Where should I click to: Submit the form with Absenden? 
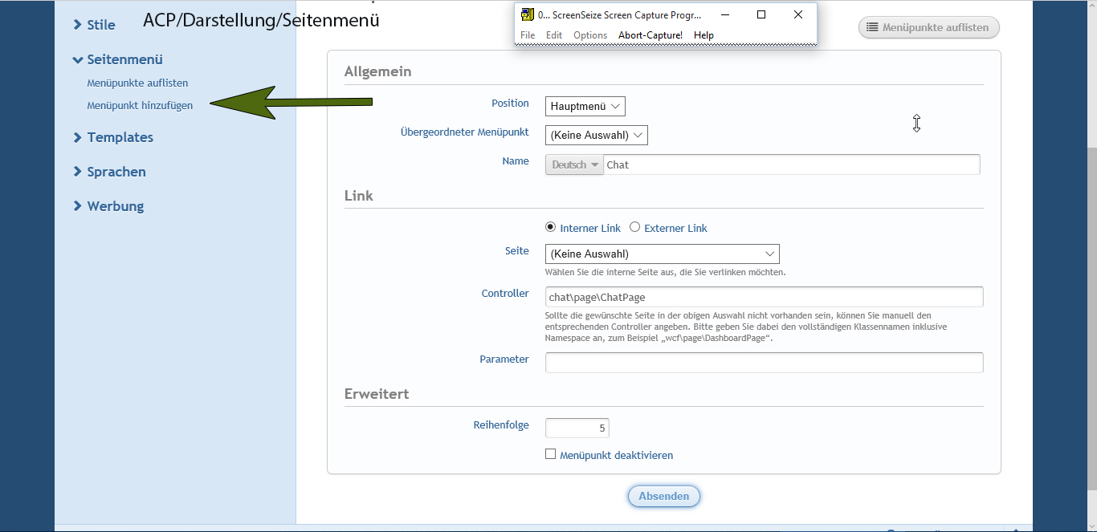pos(663,496)
